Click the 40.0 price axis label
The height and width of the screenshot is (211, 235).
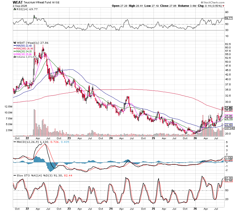[x=228, y=79]
